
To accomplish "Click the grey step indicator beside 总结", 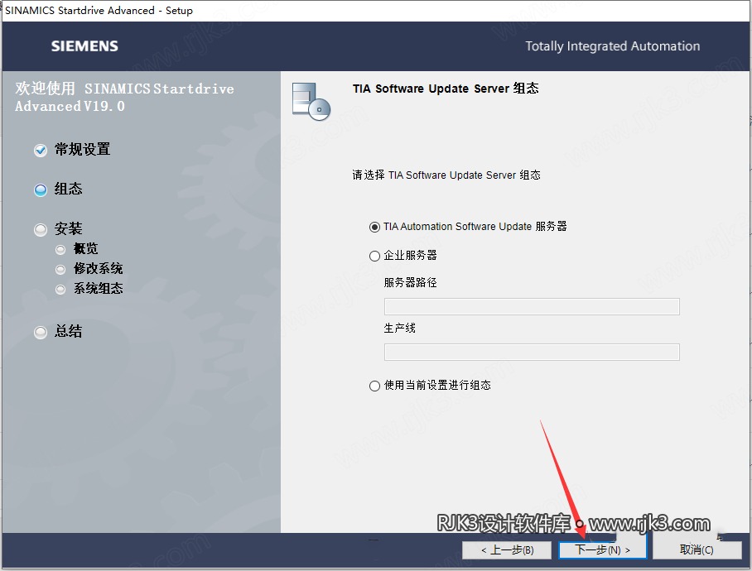I will (41, 332).
